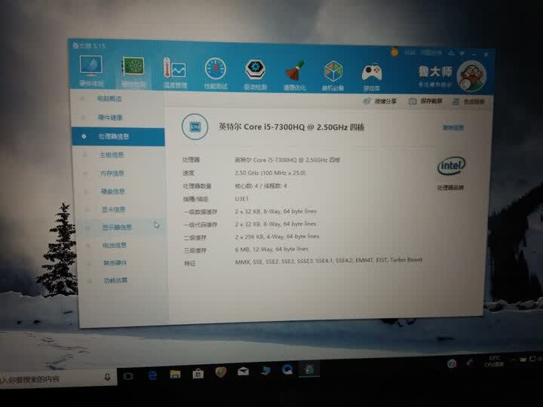
Task: Open the Mail app from the taskbar
Action: coord(243,372)
